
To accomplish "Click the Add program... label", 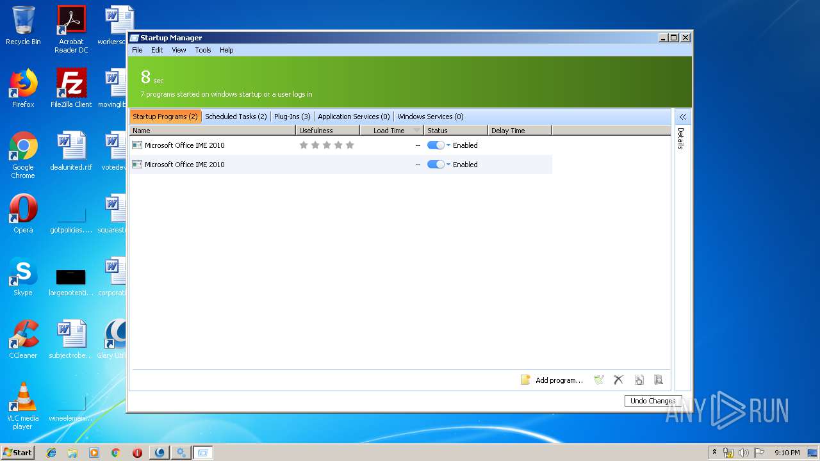I will tap(559, 380).
